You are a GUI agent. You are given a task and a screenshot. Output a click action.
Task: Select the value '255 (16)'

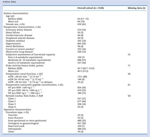coord(82,49)
